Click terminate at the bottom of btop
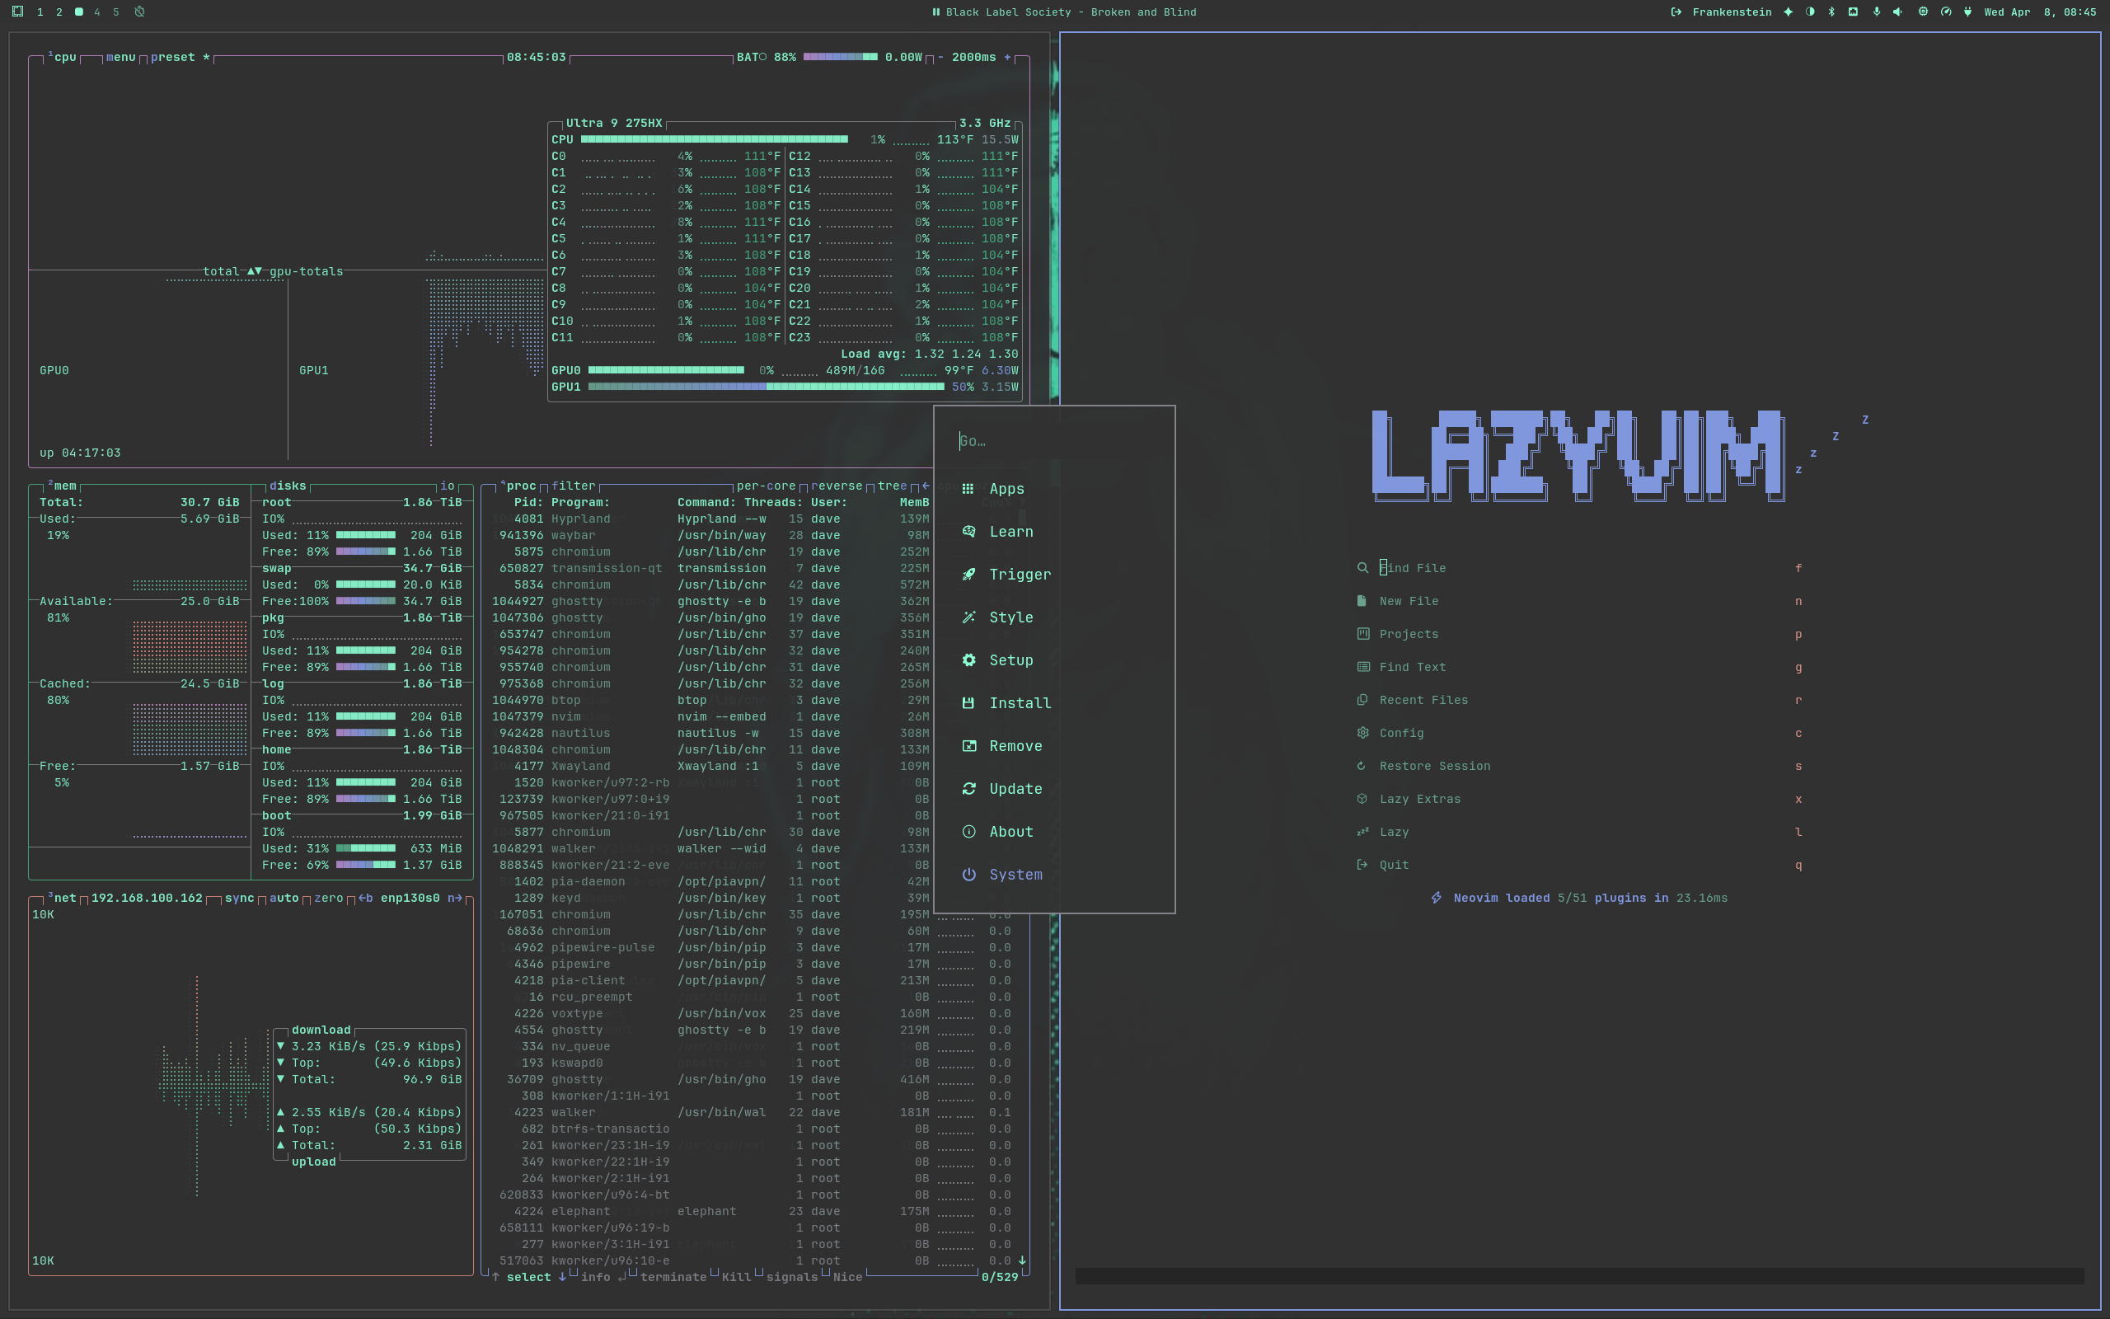Screen dimensions: 2110x1319 pyautogui.click(x=673, y=1277)
